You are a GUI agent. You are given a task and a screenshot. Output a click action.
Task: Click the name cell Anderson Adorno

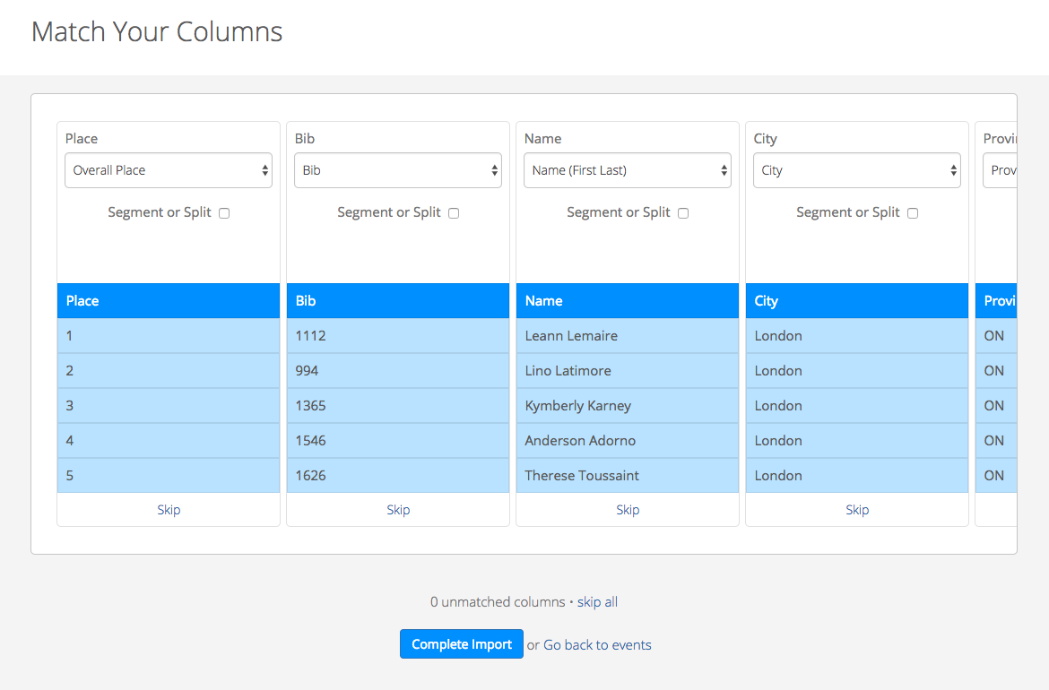[628, 441]
